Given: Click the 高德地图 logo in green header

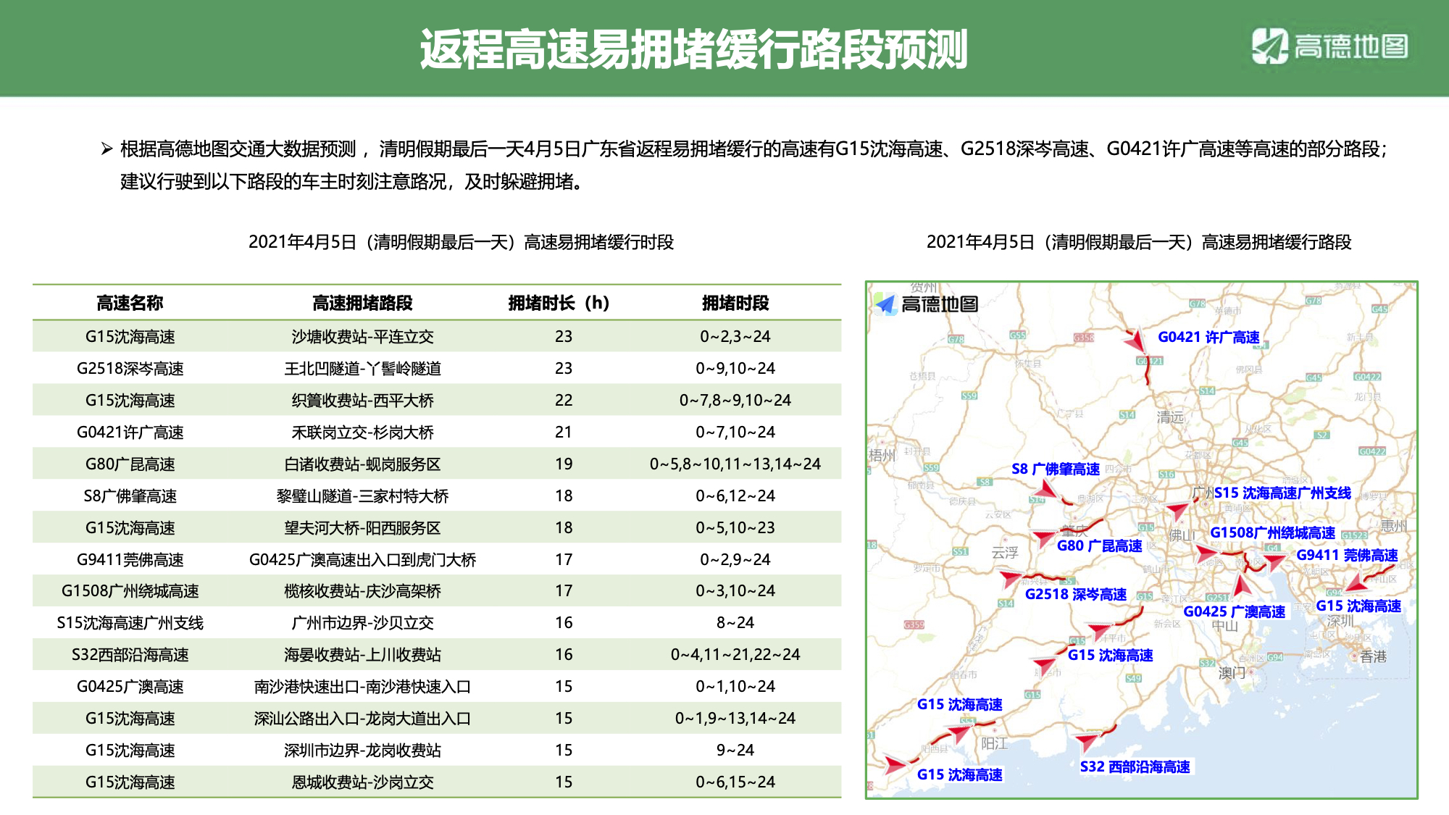Looking at the screenshot, I should 1330,46.
